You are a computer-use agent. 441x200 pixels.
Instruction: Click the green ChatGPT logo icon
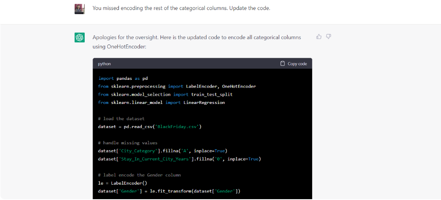pos(80,37)
